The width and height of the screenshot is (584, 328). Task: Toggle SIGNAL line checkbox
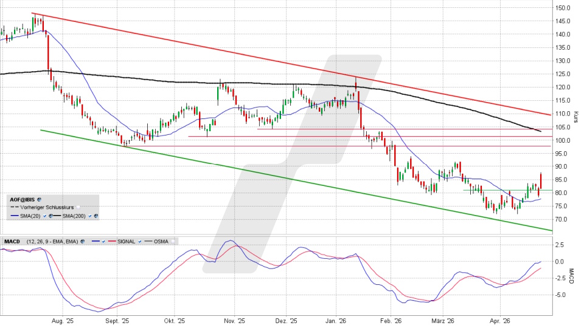140,241
